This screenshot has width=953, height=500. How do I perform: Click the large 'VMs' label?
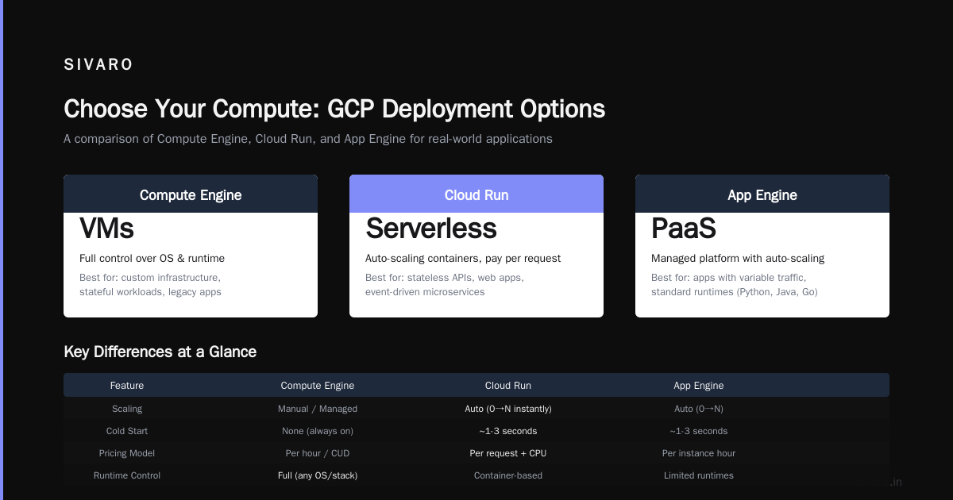coord(106,229)
